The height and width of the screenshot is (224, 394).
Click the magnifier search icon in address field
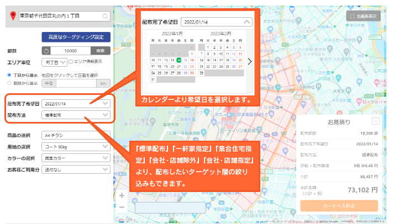pos(105,17)
